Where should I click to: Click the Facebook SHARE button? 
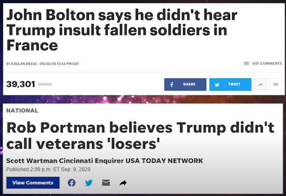coord(185,84)
